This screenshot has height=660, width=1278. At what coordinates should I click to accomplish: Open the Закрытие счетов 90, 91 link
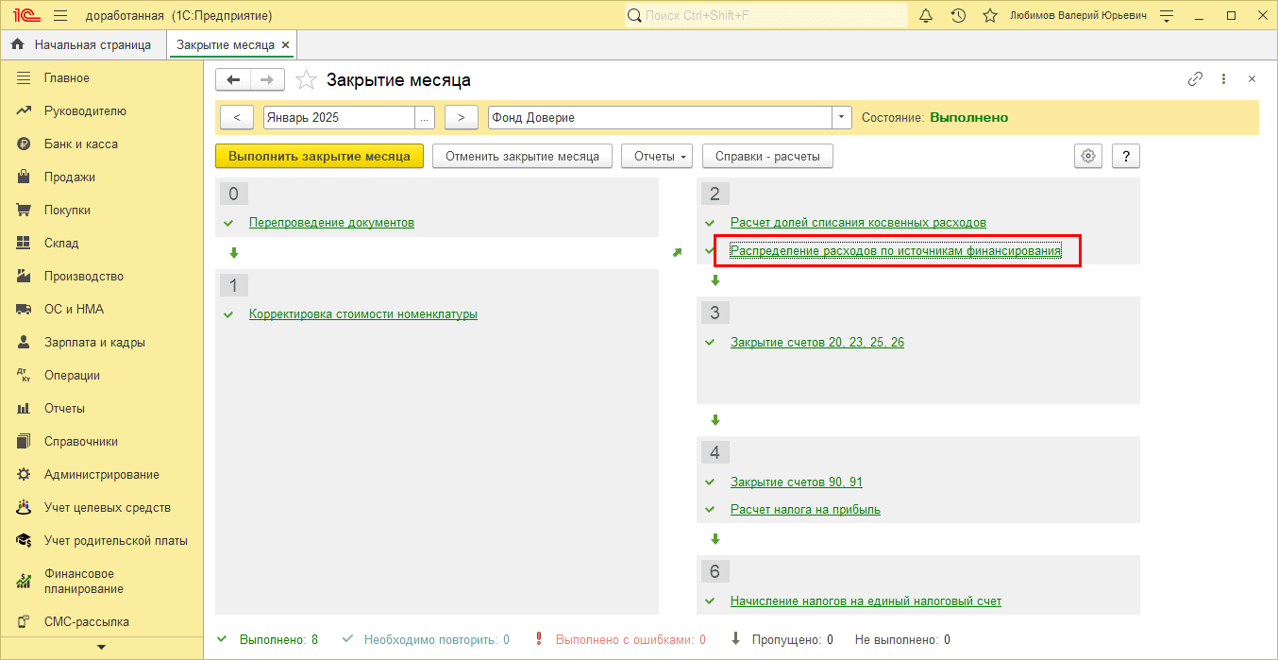pyautogui.click(x=796, y=482)
